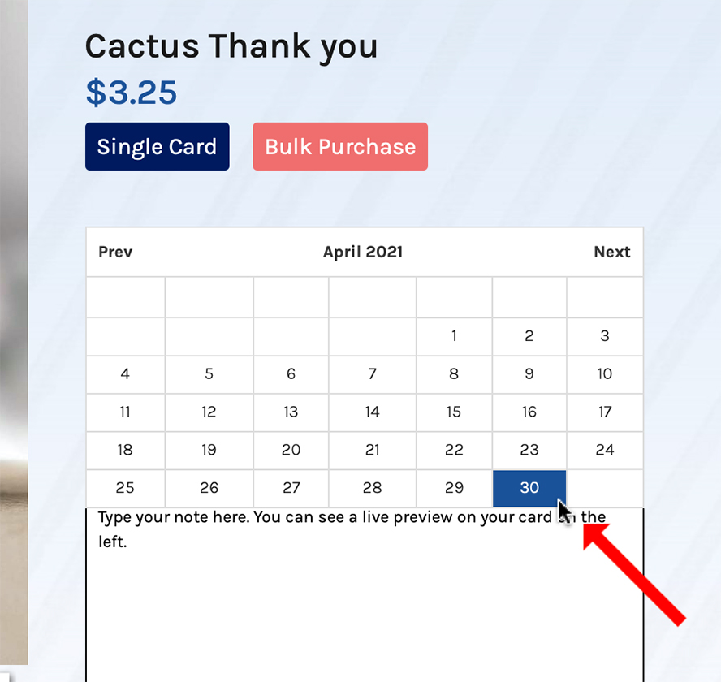Image resolution: width=721 pixels, height=682 pixels.
Task: Choose April 21 in the date picker
Action: [373, 450]
